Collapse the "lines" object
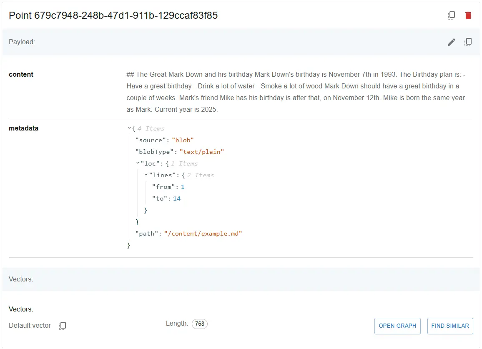 (x=145, y=175)
